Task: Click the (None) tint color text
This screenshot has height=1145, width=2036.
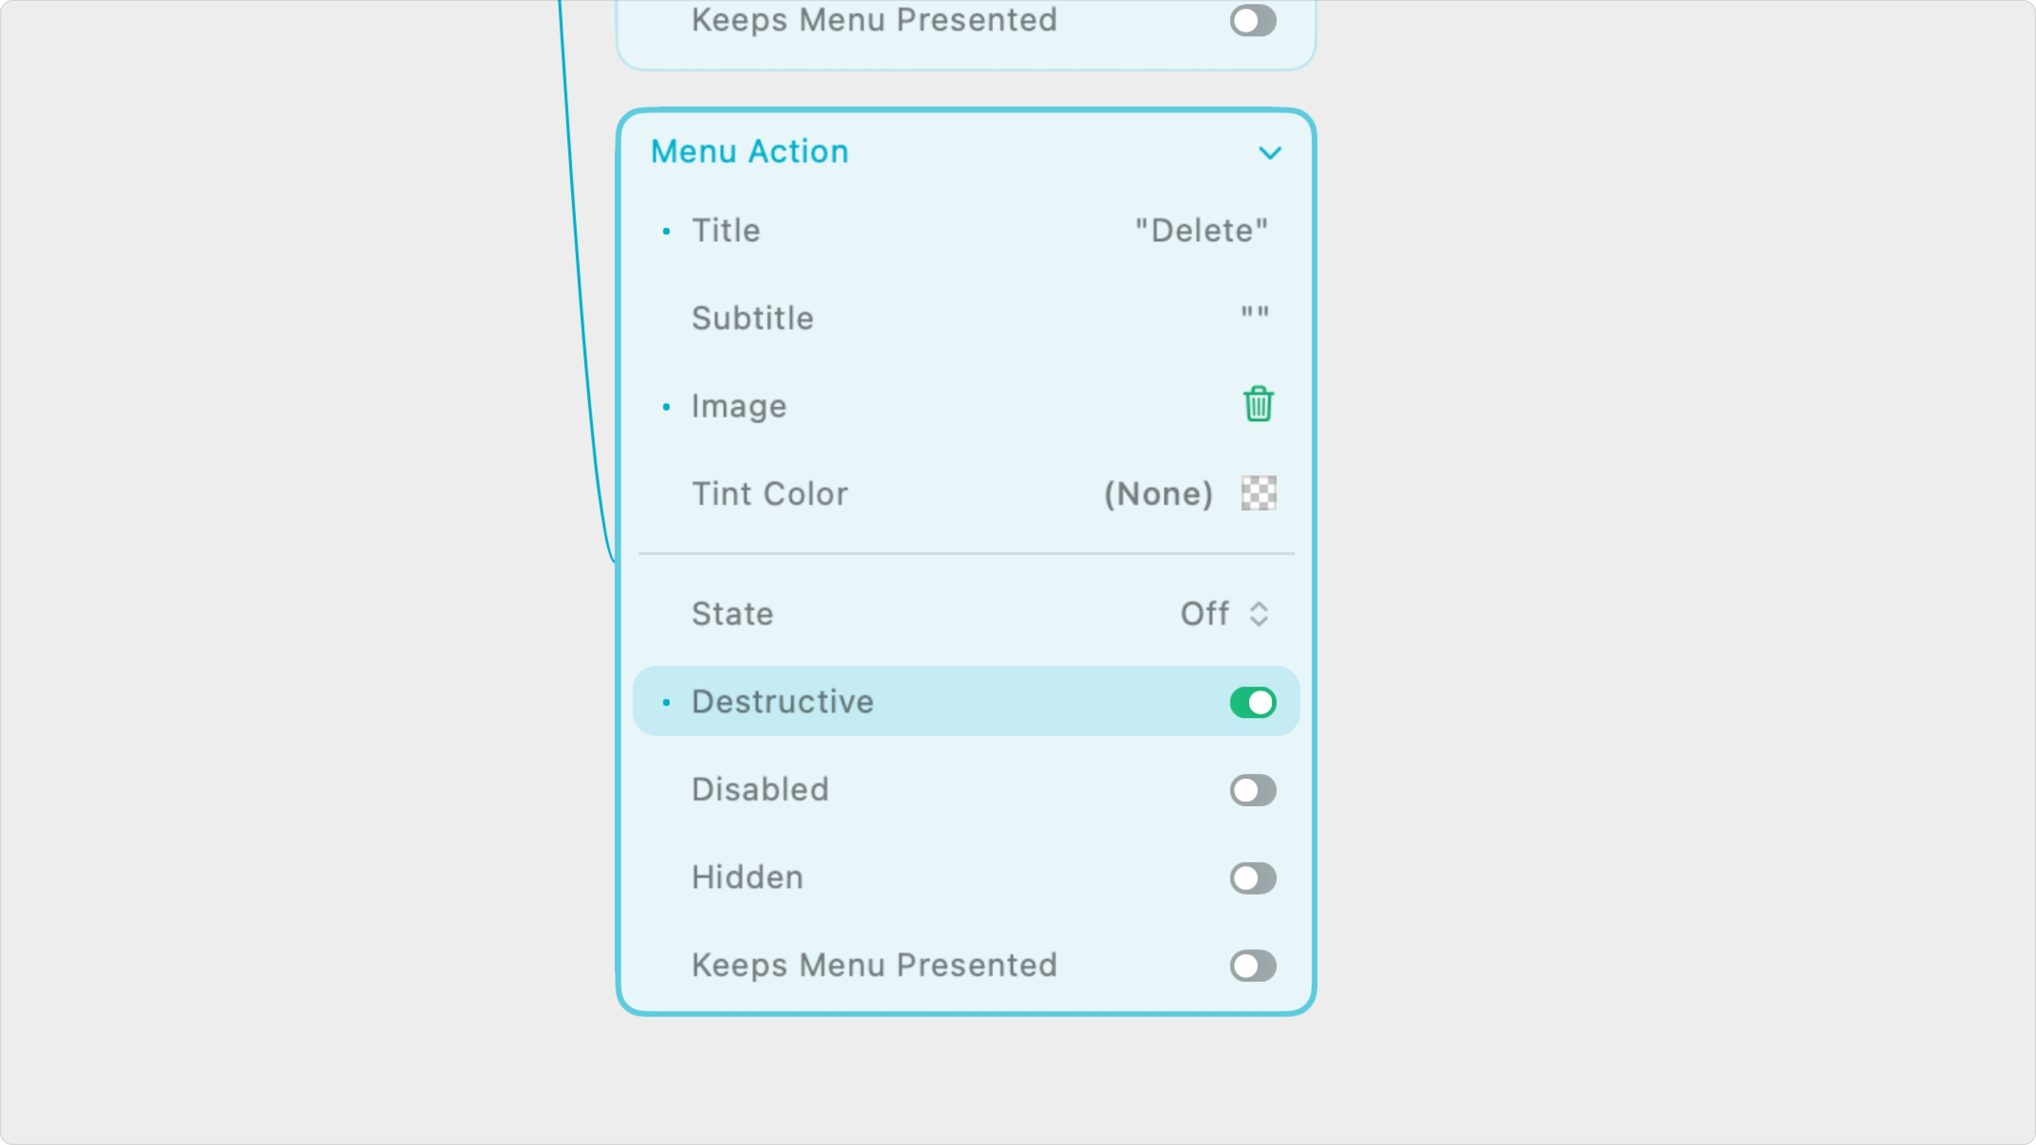Action: (x=1158, y=494)
